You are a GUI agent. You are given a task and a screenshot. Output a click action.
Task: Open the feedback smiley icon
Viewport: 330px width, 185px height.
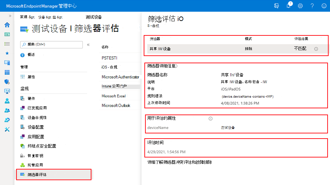click(324, 6)
